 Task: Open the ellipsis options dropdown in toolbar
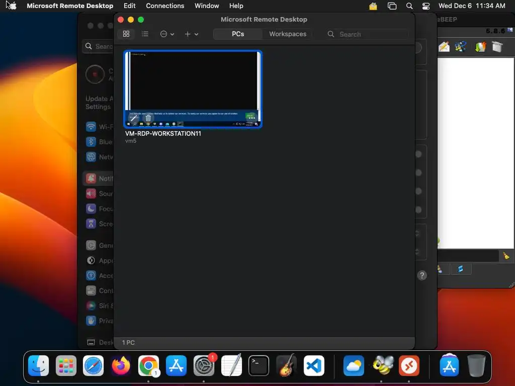click(x=167, y=34)
